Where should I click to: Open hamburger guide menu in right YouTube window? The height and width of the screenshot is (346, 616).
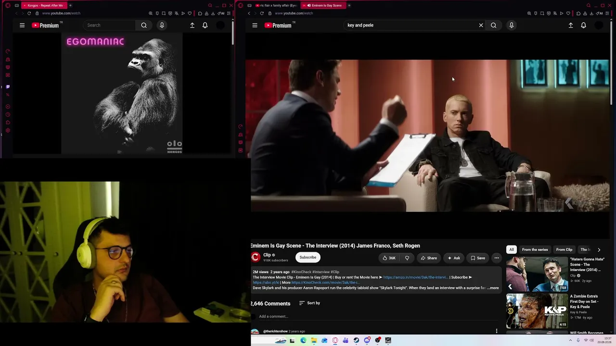255,25
